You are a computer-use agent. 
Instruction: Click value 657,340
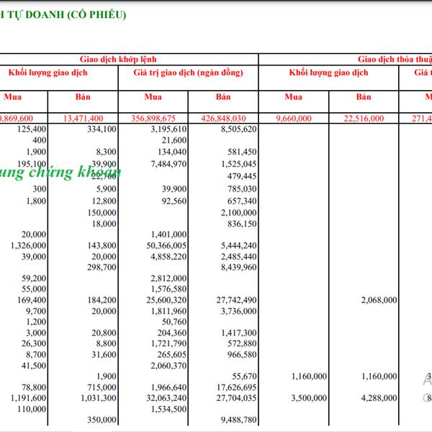(x=242, y=201)
